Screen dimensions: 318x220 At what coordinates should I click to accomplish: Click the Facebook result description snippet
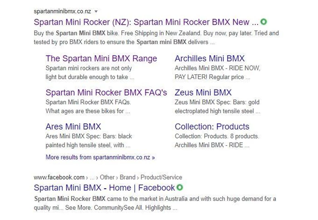[x=155, y=203]
